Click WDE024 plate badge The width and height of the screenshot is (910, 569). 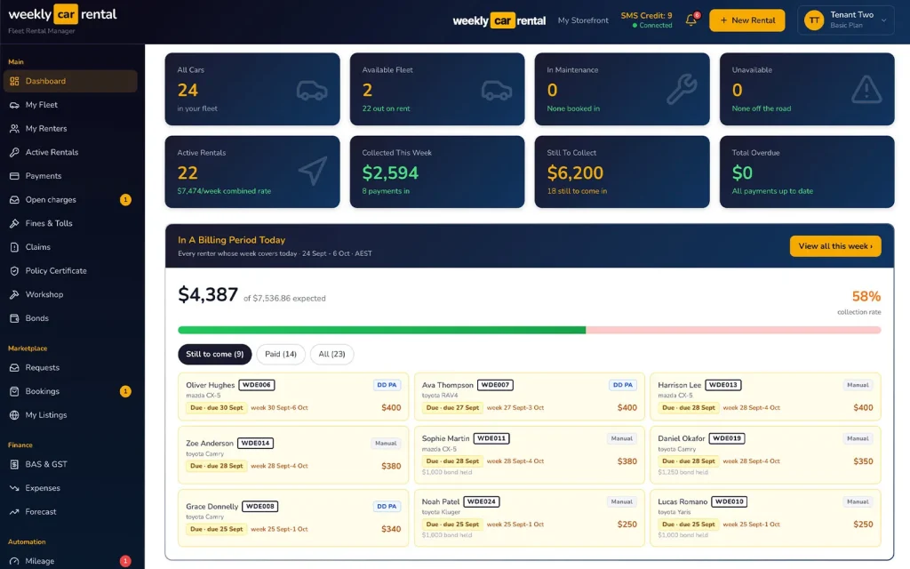point(482,501)
